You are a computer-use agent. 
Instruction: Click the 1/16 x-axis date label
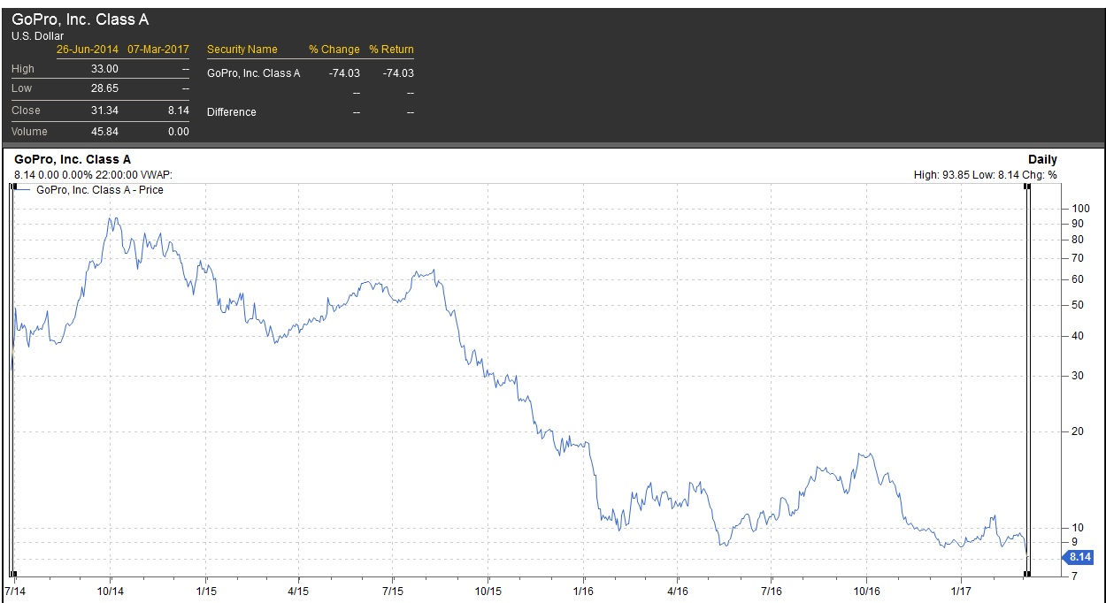(x=582, y=590)
